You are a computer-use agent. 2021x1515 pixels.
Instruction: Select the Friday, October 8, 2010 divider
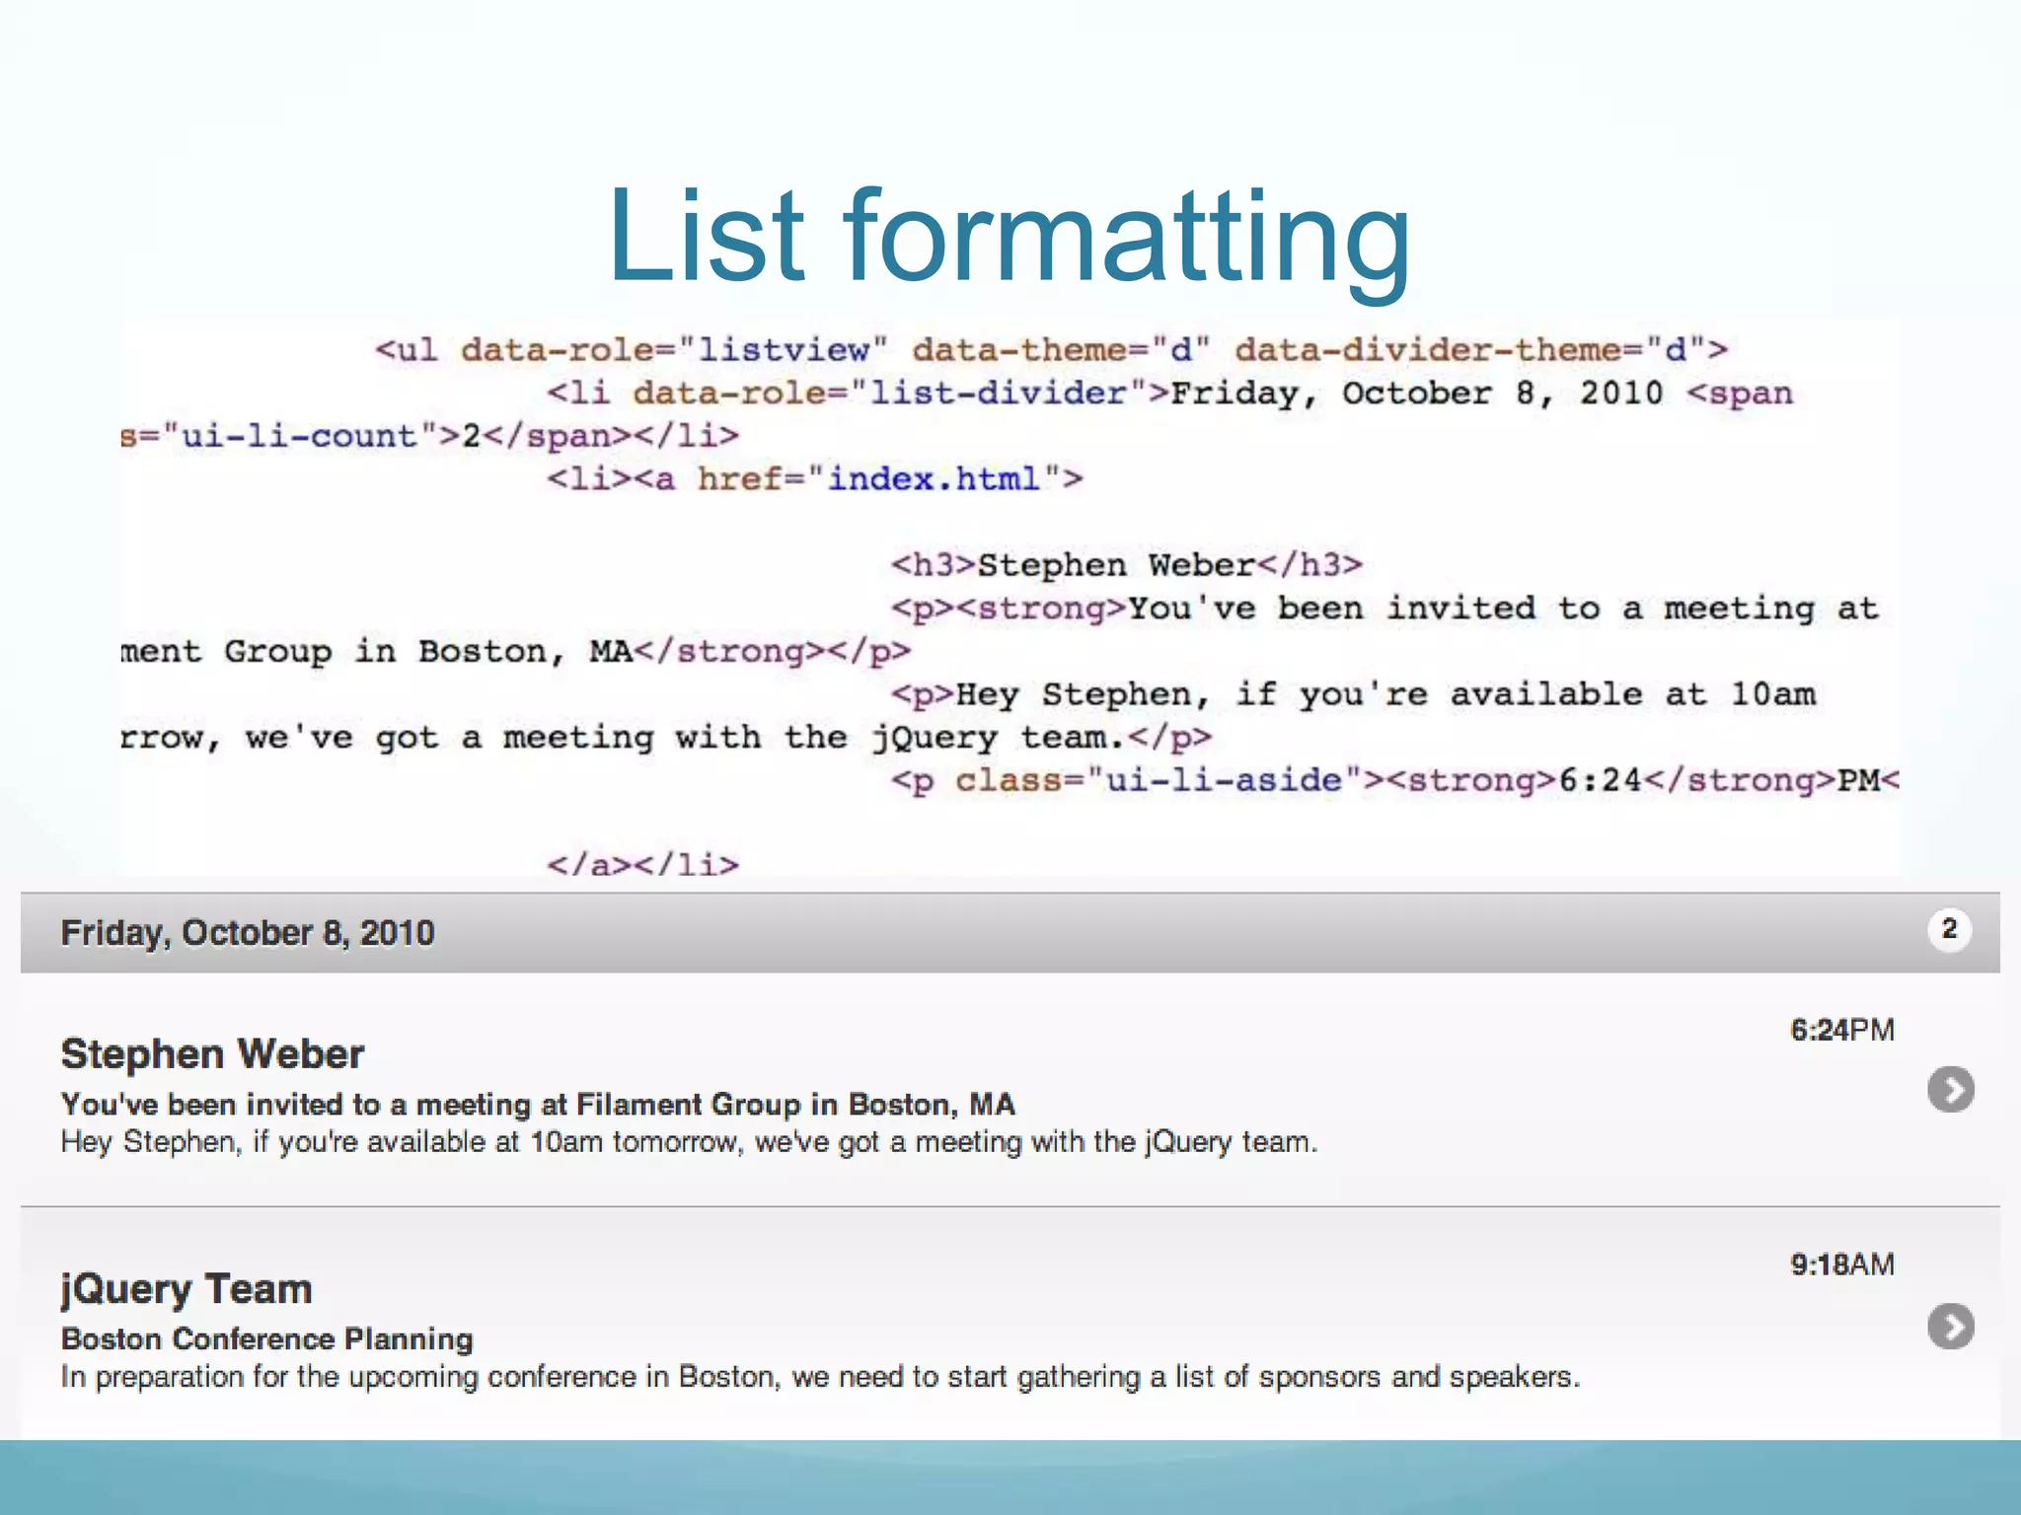[1010, 933]
